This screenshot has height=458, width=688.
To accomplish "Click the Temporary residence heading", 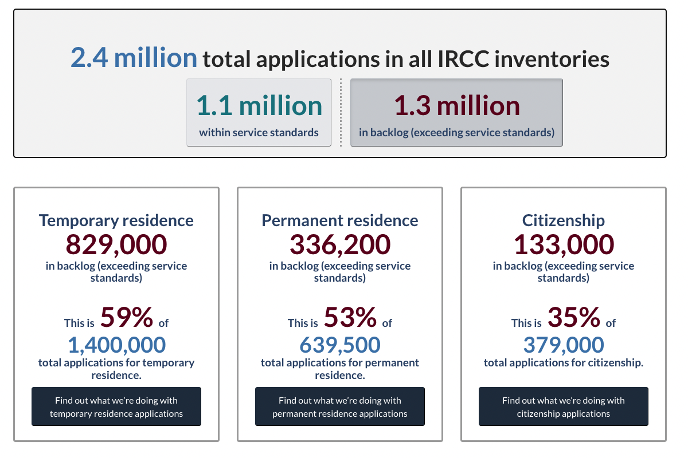I will point(116,220).
